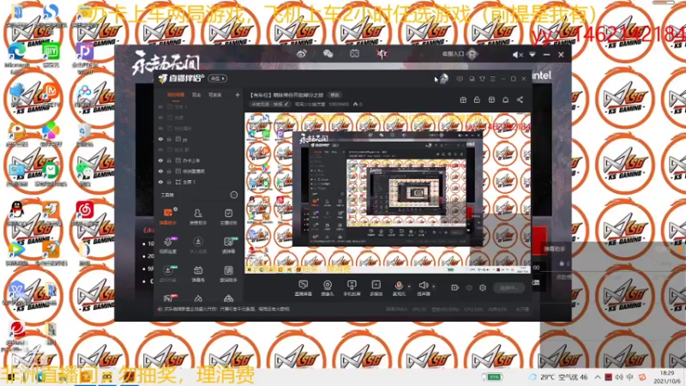Viewport: 686px width, 386px height.
Task: Click the gift box icon above preview
Action: point(463,100)
